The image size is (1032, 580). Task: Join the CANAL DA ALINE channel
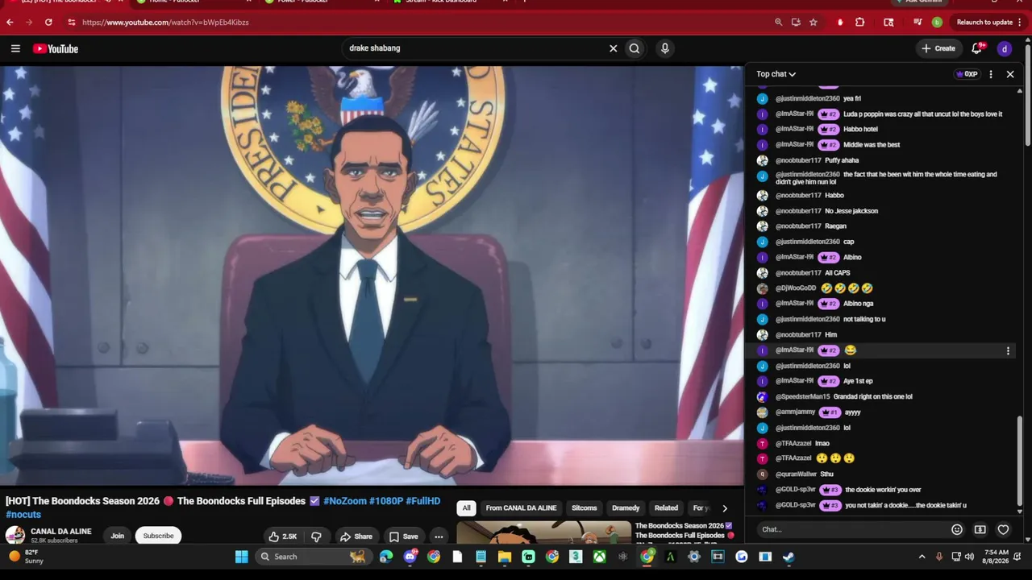pos(117,536)
